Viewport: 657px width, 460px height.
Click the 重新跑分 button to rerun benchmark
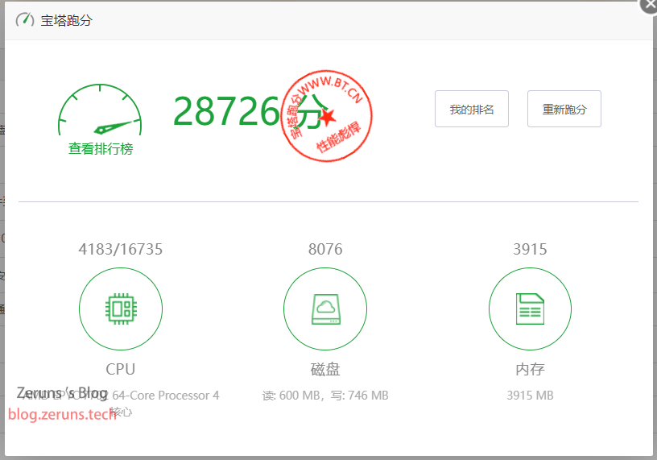point(564,109)
